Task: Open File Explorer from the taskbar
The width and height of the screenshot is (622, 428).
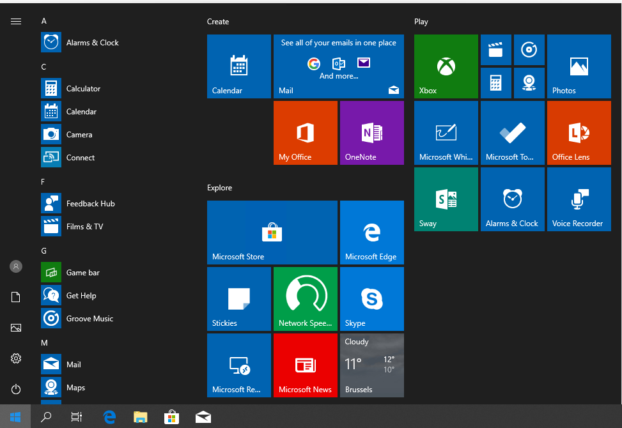Action: coord(141,417)
